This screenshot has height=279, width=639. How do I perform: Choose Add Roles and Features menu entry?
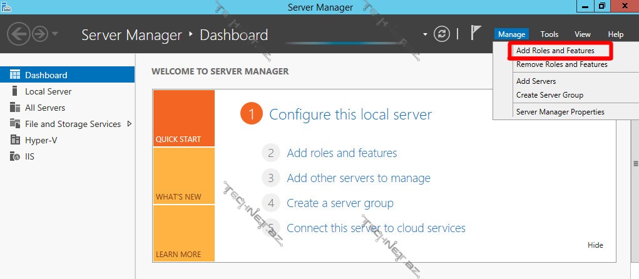[555, 51]
